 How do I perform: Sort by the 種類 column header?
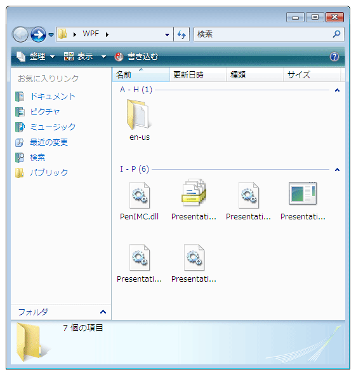[x=254, y=74]
